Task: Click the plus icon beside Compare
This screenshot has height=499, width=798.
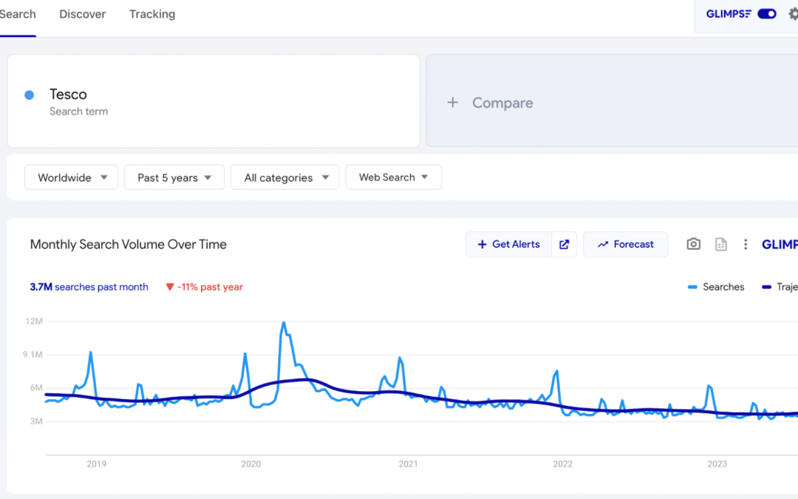Action: (452, 102)
